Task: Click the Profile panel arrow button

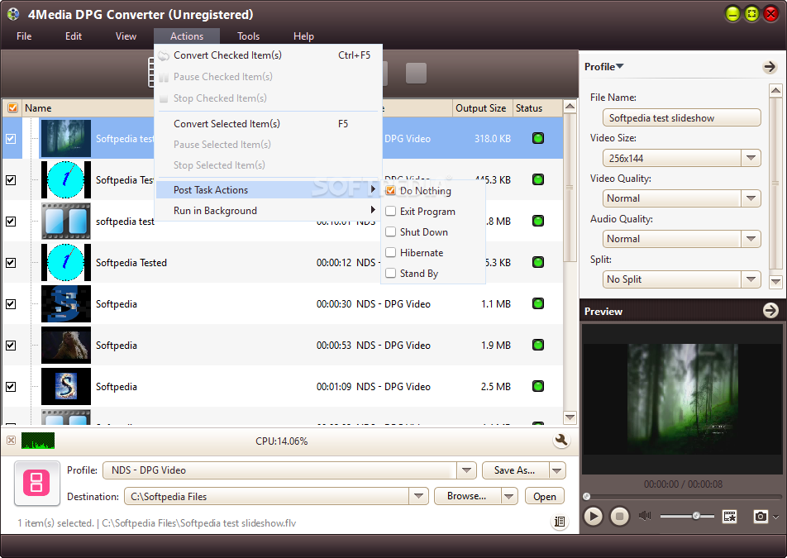Action: click(770, 66)
